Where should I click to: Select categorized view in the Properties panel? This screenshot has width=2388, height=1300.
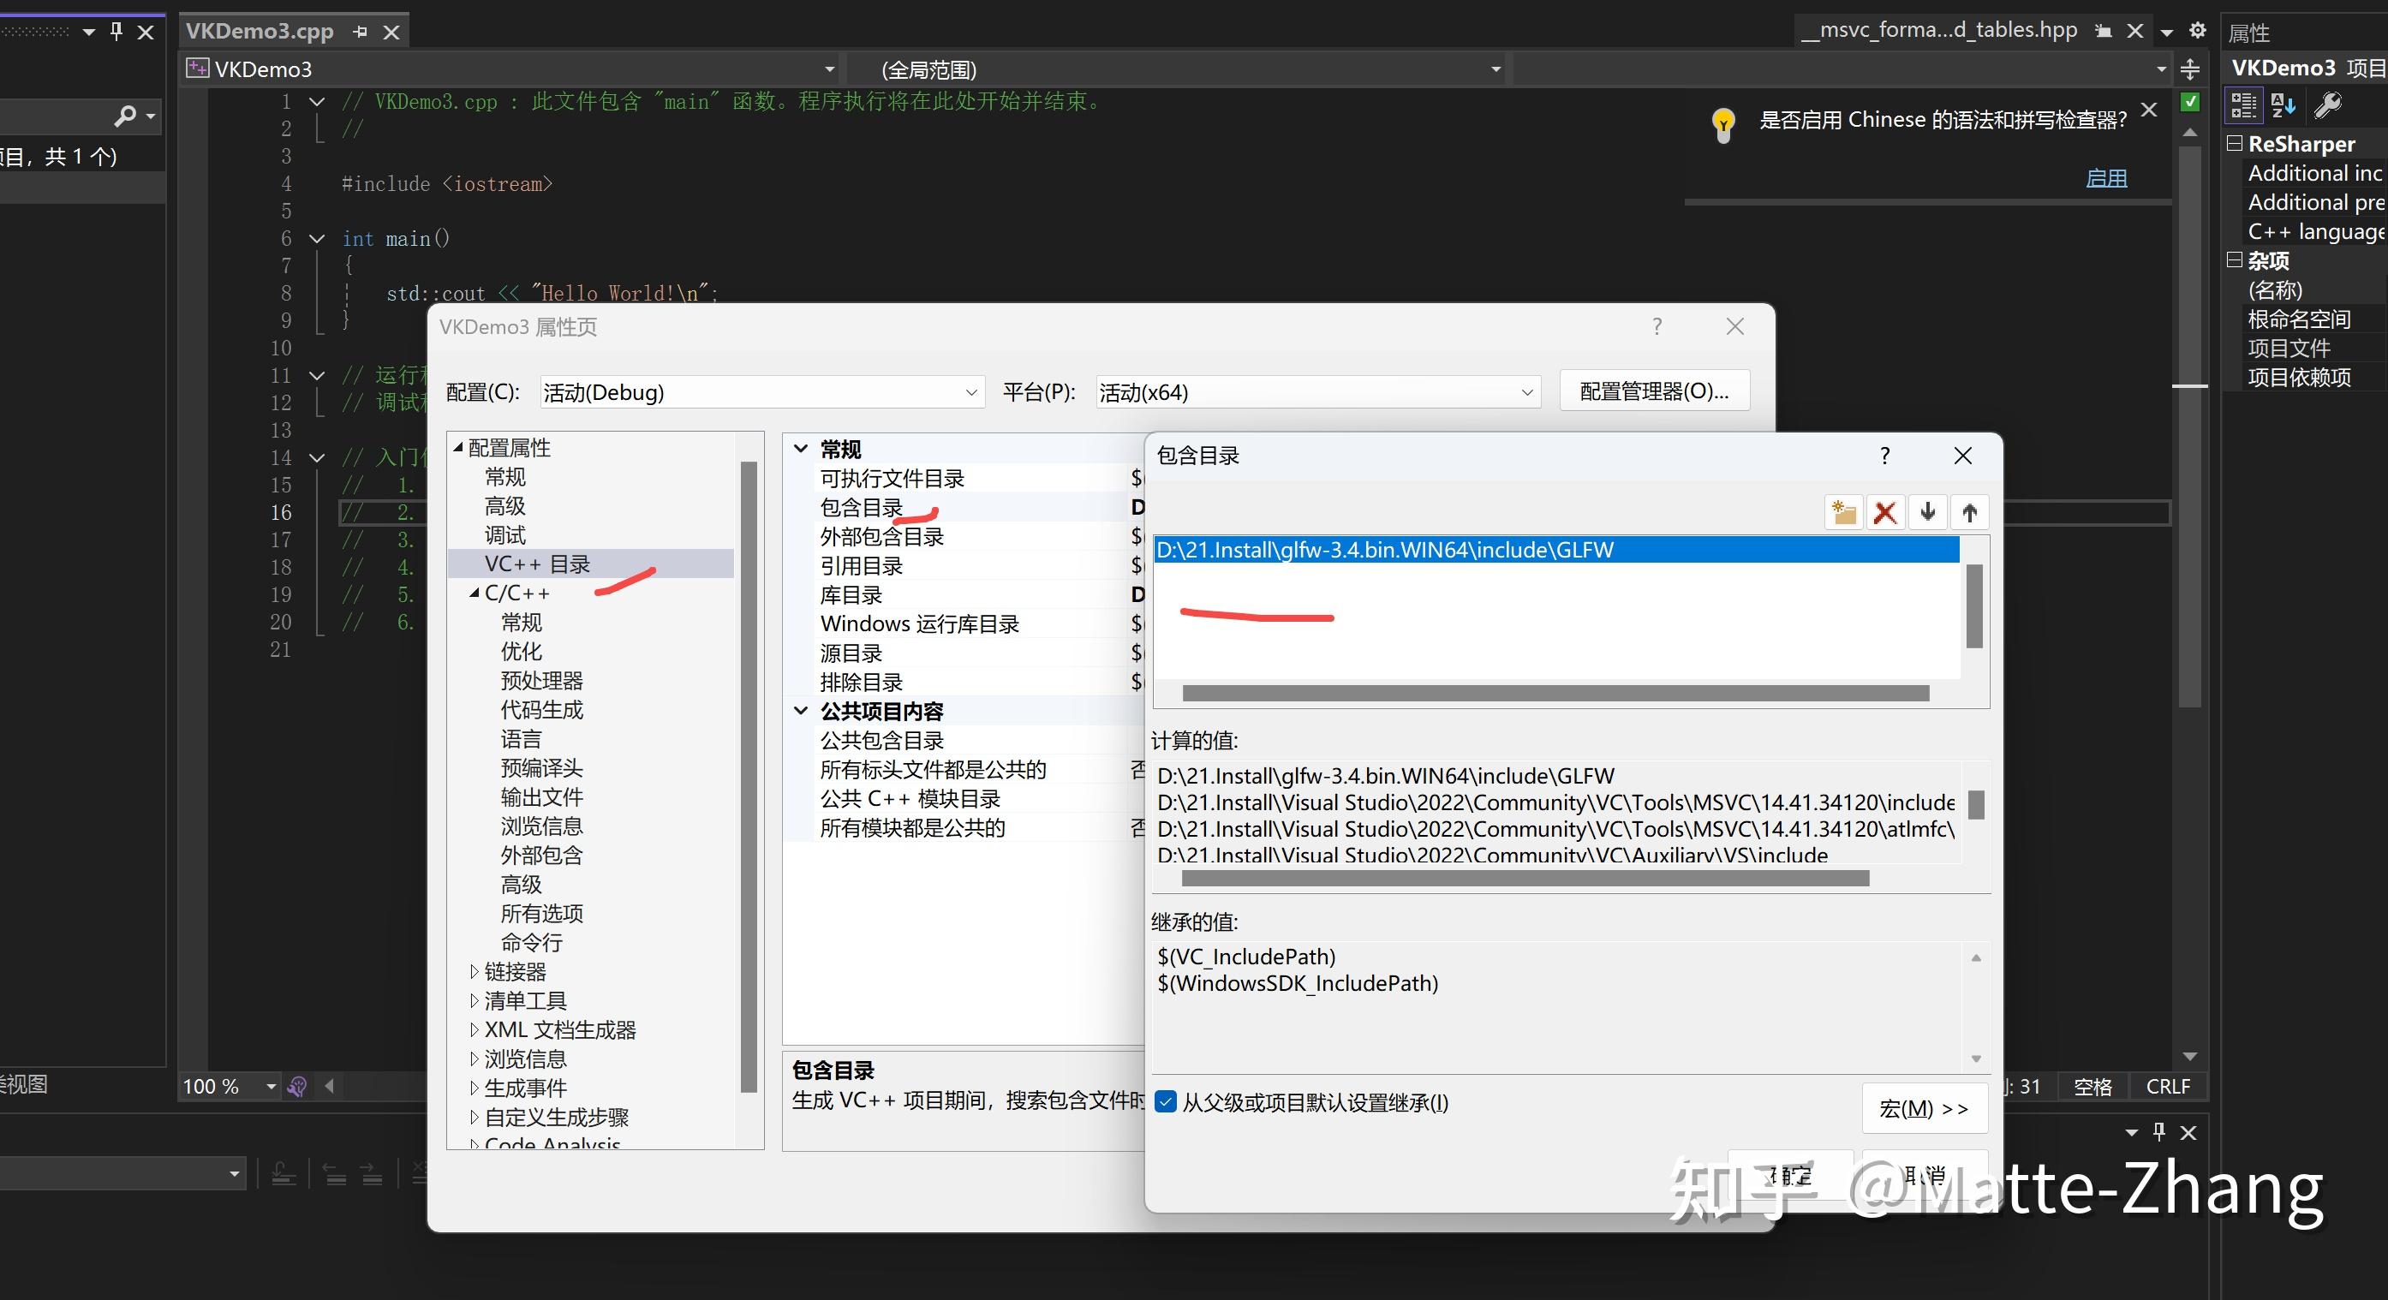coord(2242,104)
